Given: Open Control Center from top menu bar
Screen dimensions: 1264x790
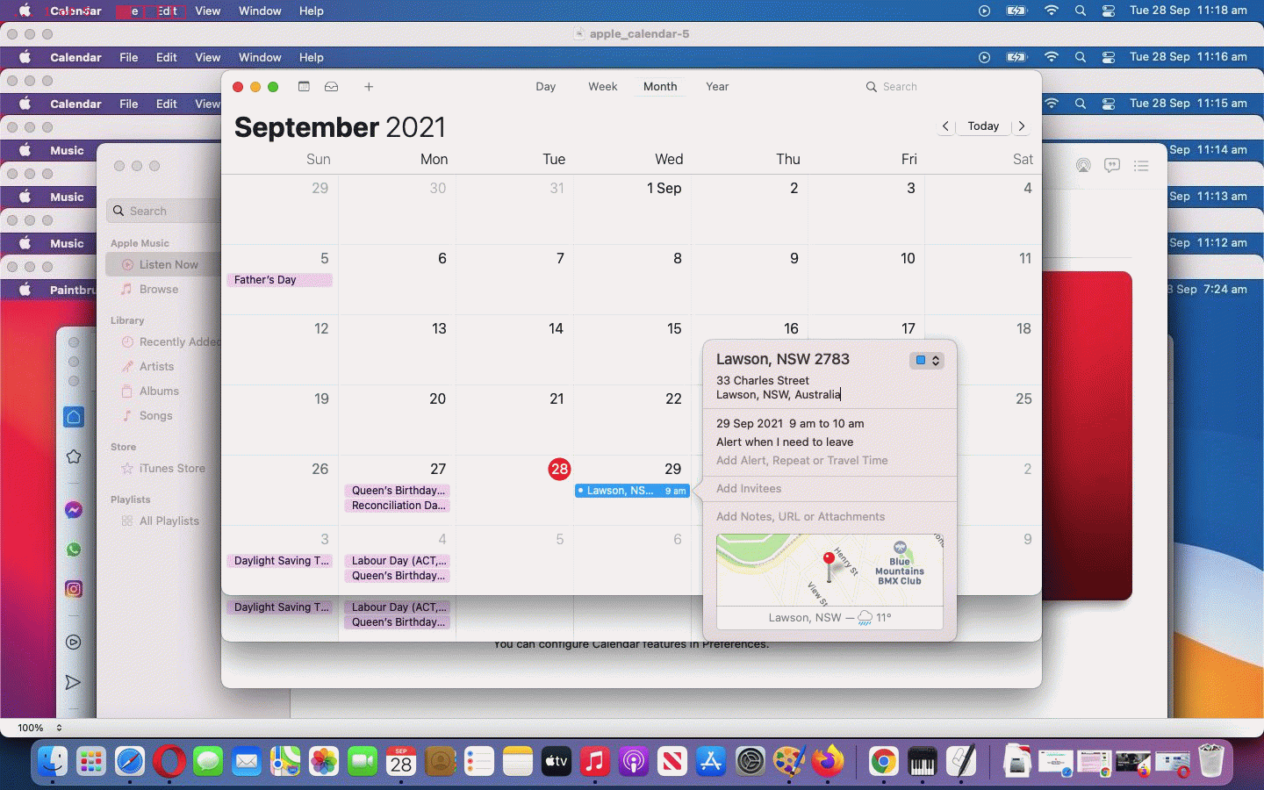Looking at the screenshot, I should pos(1109,11).
